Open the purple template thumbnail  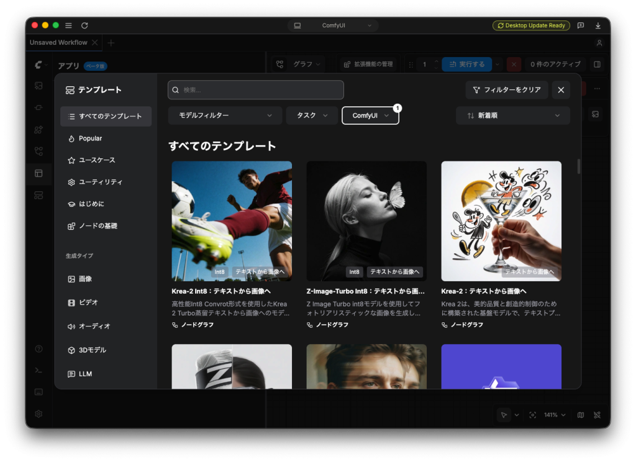[501, 366]
